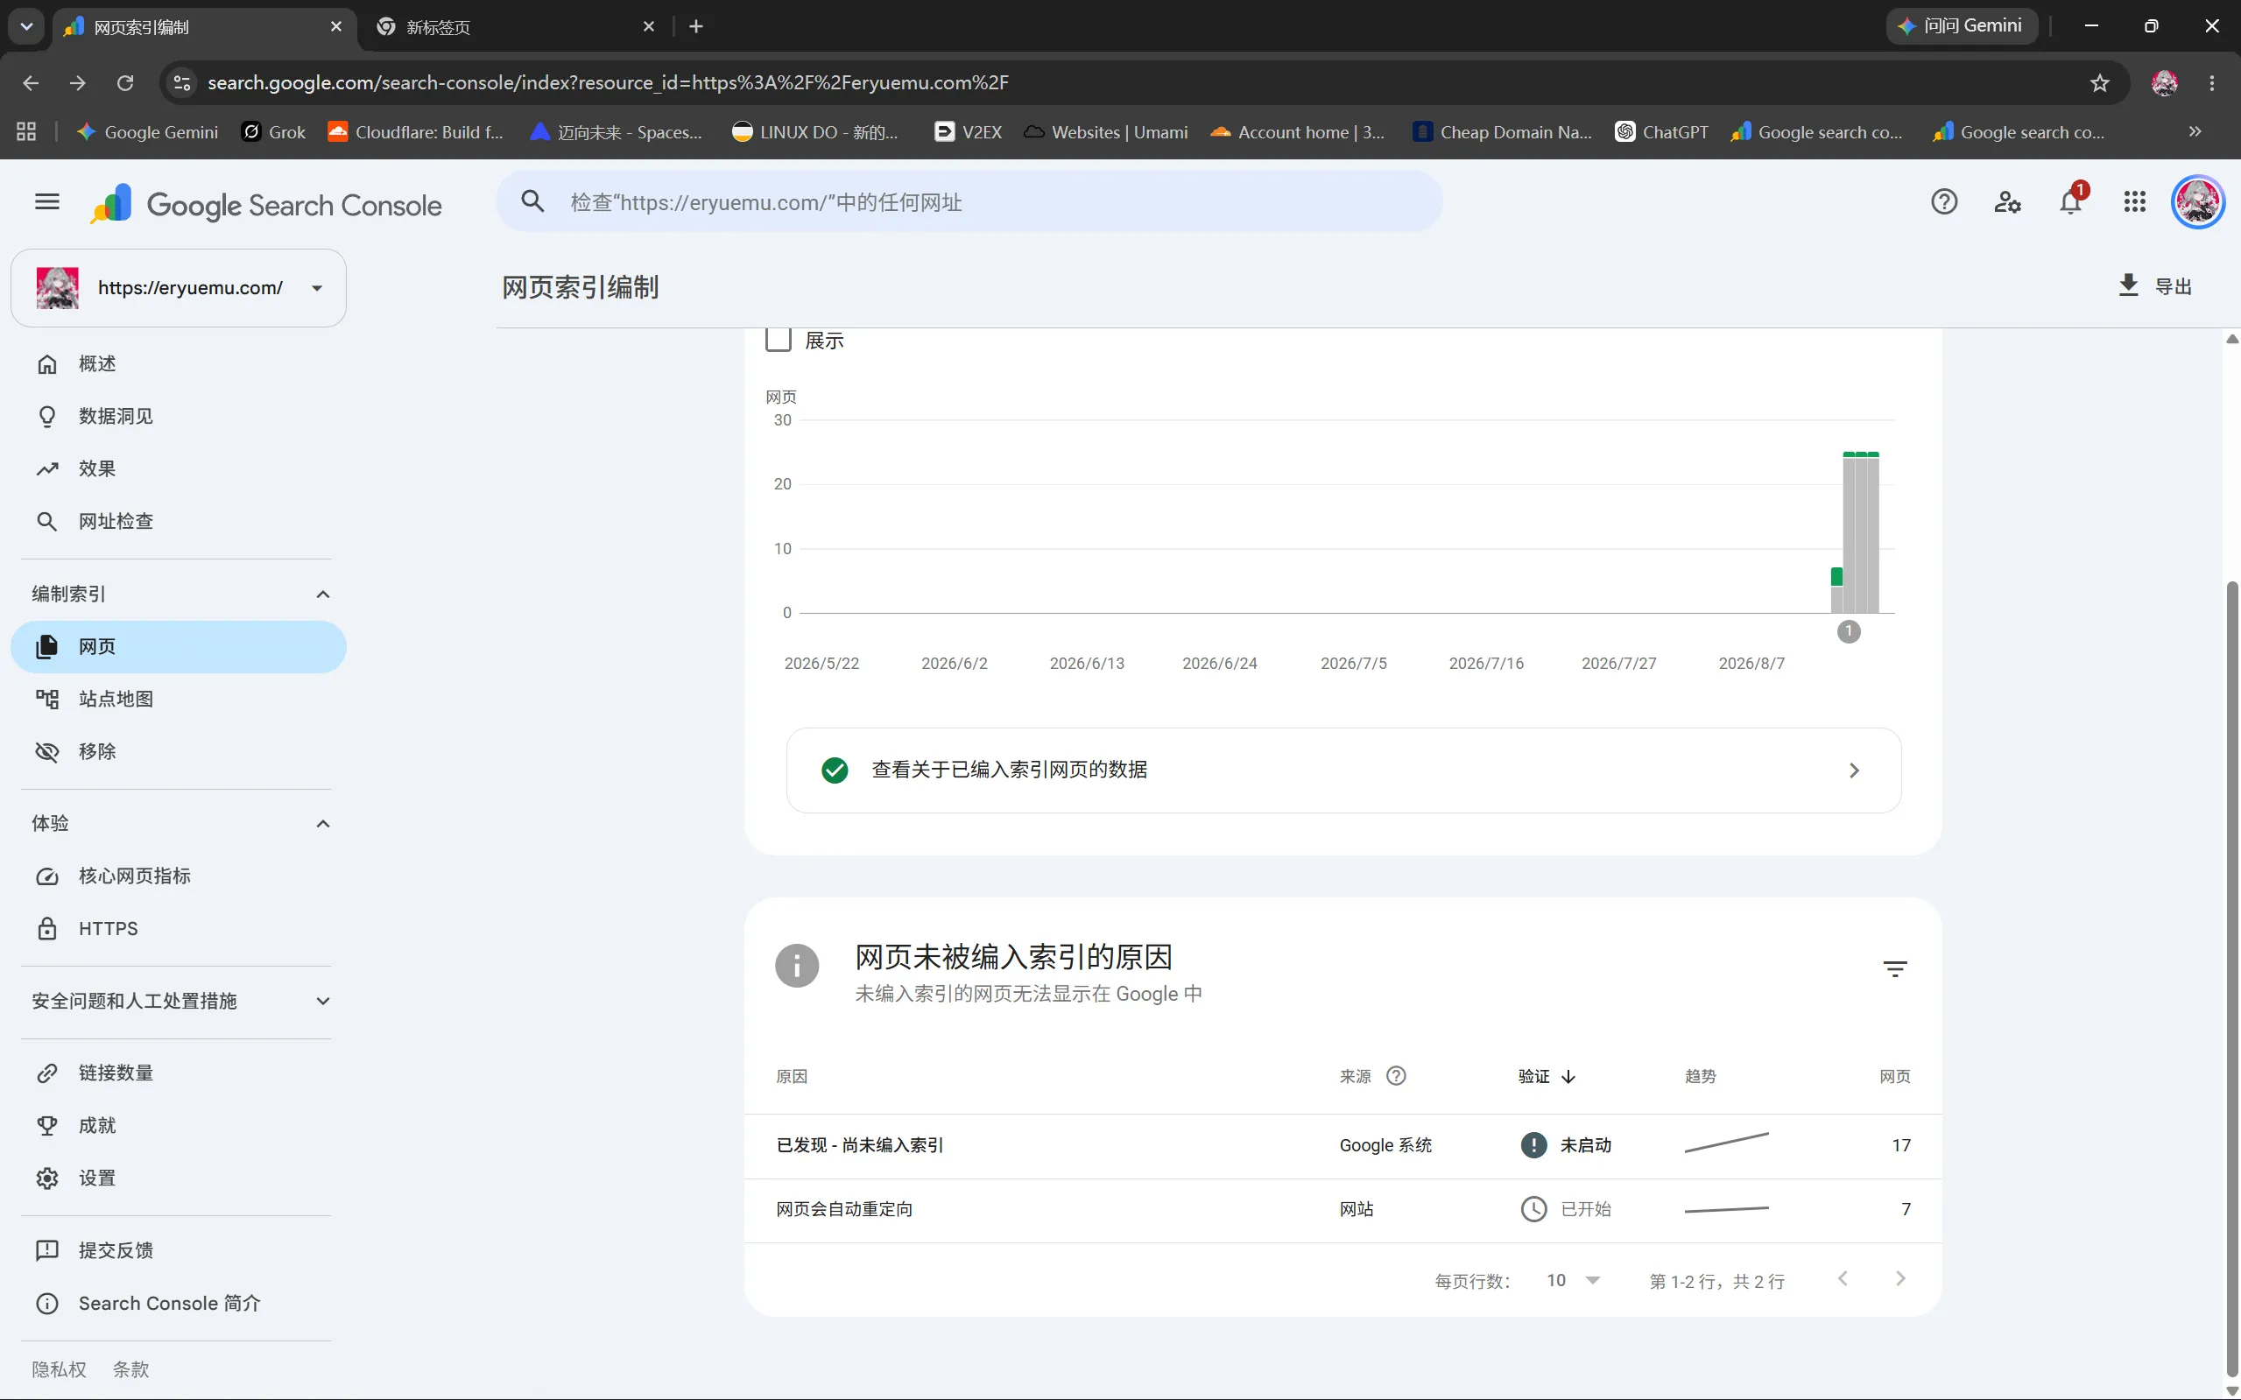Open 概述 in sidebar
The height and width of the screenshot is (1400, 2241).
tap(179, 364)
